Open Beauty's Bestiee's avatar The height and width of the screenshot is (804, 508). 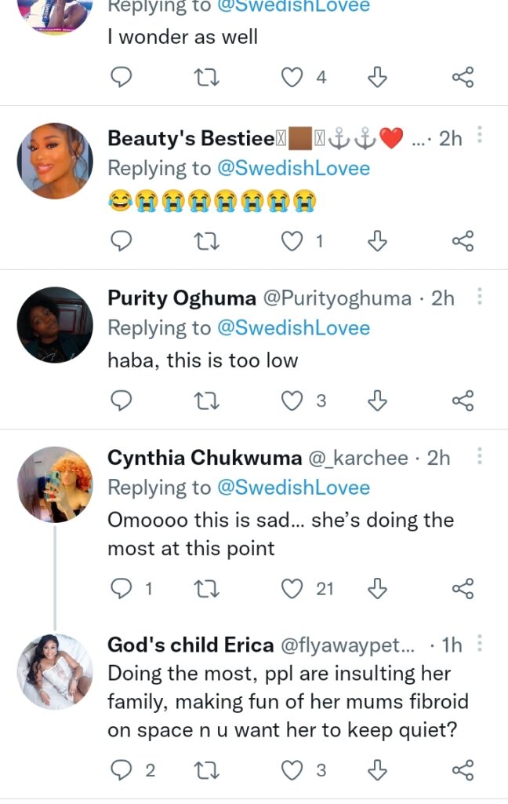(x=55, y=162)
